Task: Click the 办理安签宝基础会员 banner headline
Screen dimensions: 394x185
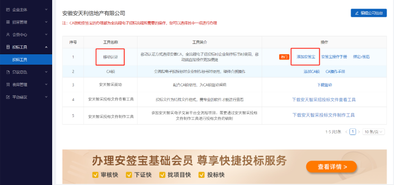Action: [x=189, y=160]
